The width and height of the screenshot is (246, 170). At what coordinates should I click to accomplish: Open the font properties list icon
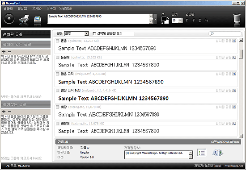coord(202,153)
